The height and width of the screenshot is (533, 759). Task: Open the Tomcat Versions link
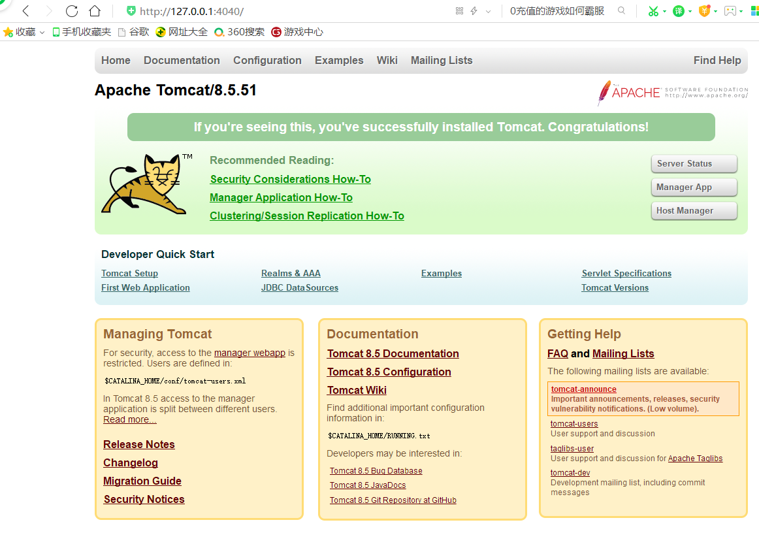[615, 287]
